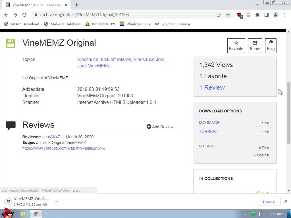291x218 pixels.
Task: Open reviewer LeurAK47's profile
Action: pos(51,137)
